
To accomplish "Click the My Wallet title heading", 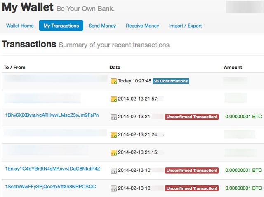I will (x=28, y=7).
